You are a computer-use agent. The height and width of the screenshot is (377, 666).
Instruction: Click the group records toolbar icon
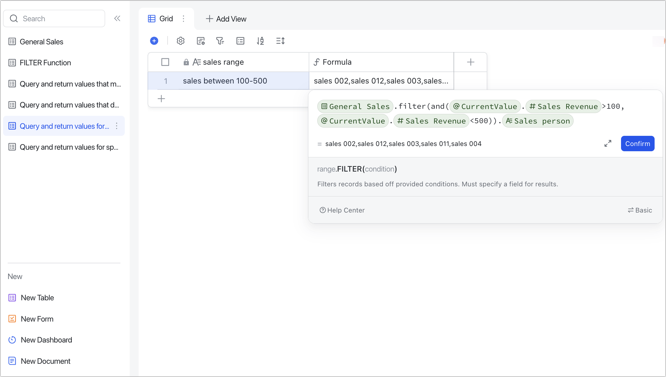[x=240, y=41]
